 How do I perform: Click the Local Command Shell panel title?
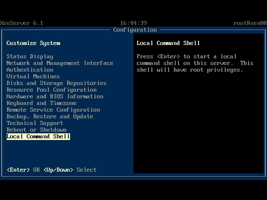click(x=168, y=43)
